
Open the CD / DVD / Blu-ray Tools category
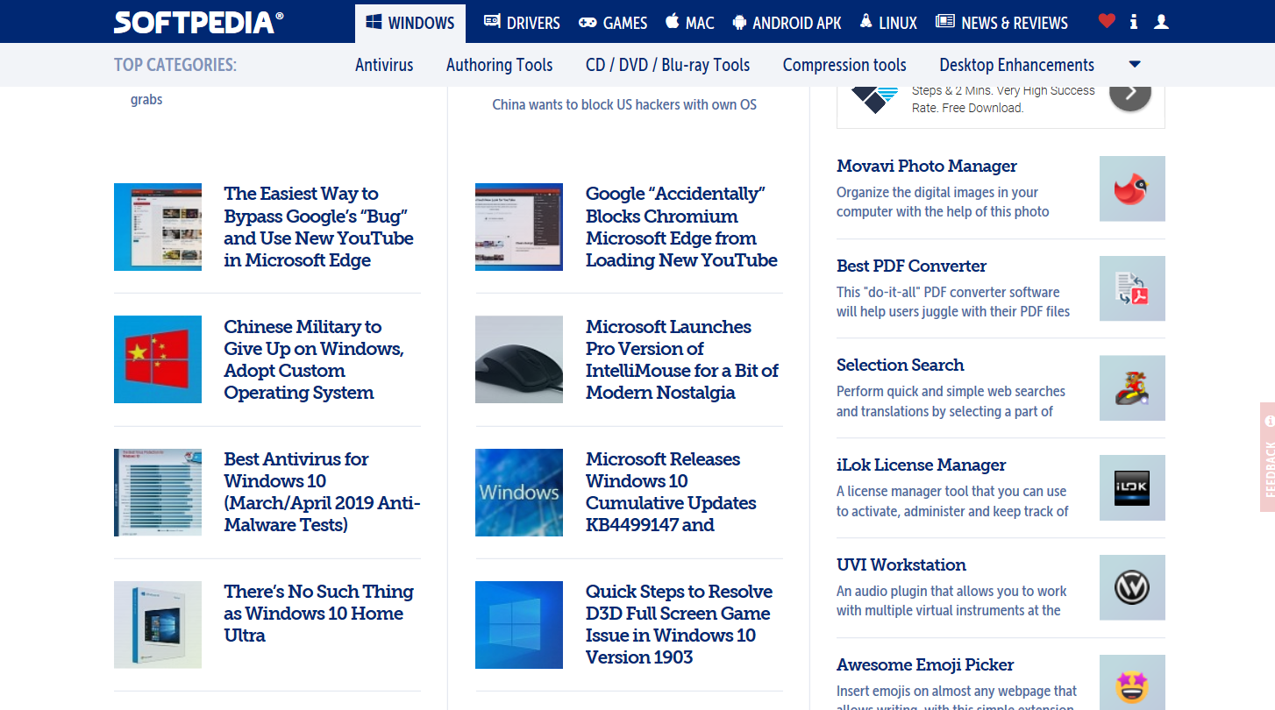pos(668,65)
